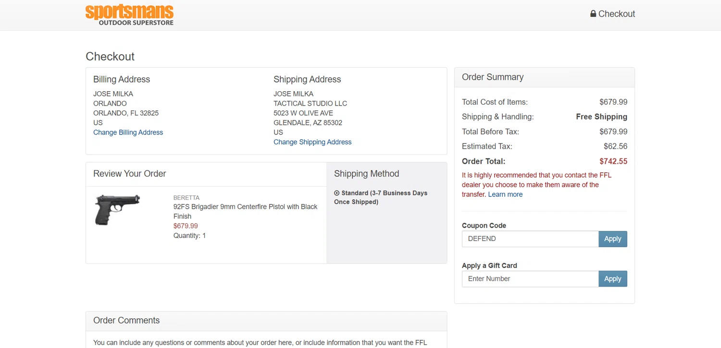Click the Order Total amount $742.55

pyautogui.click(x=613, y=161)
